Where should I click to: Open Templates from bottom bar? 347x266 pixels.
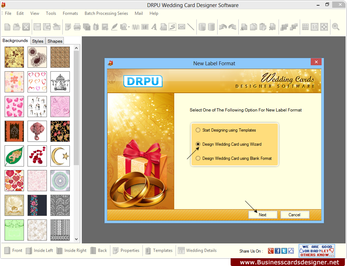159,250
